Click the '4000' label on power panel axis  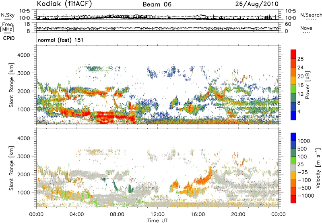click(x=24, y=55)
